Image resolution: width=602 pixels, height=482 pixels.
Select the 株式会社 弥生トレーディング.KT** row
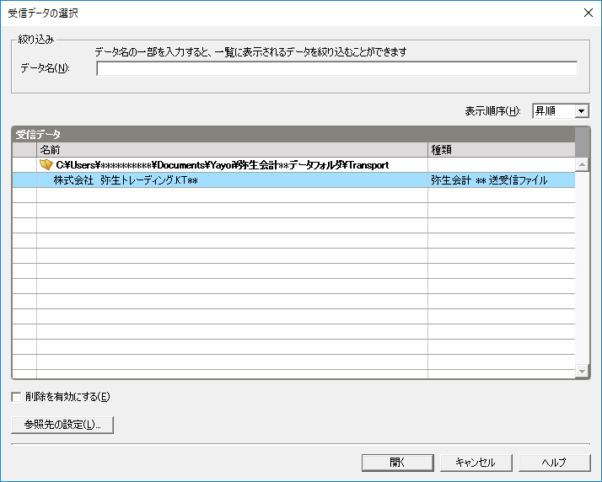293,180
